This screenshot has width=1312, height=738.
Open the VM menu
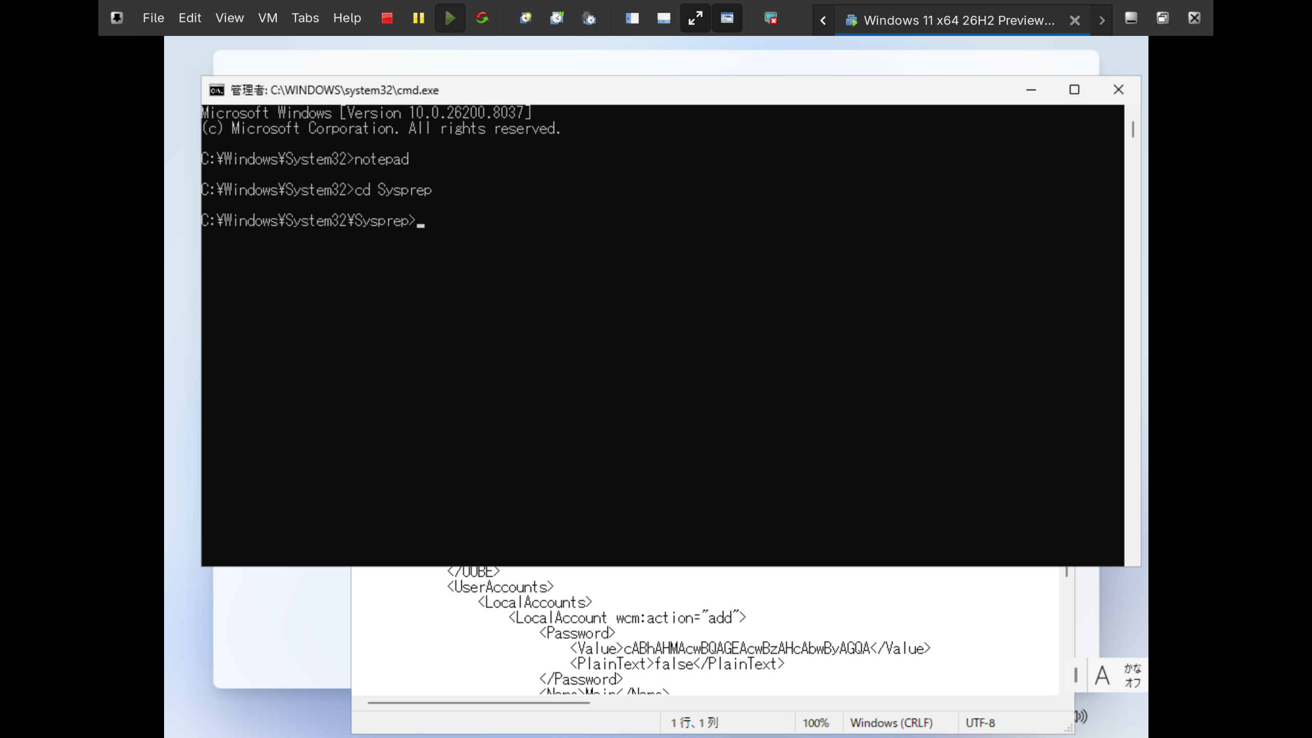click(x=268, y=18)
